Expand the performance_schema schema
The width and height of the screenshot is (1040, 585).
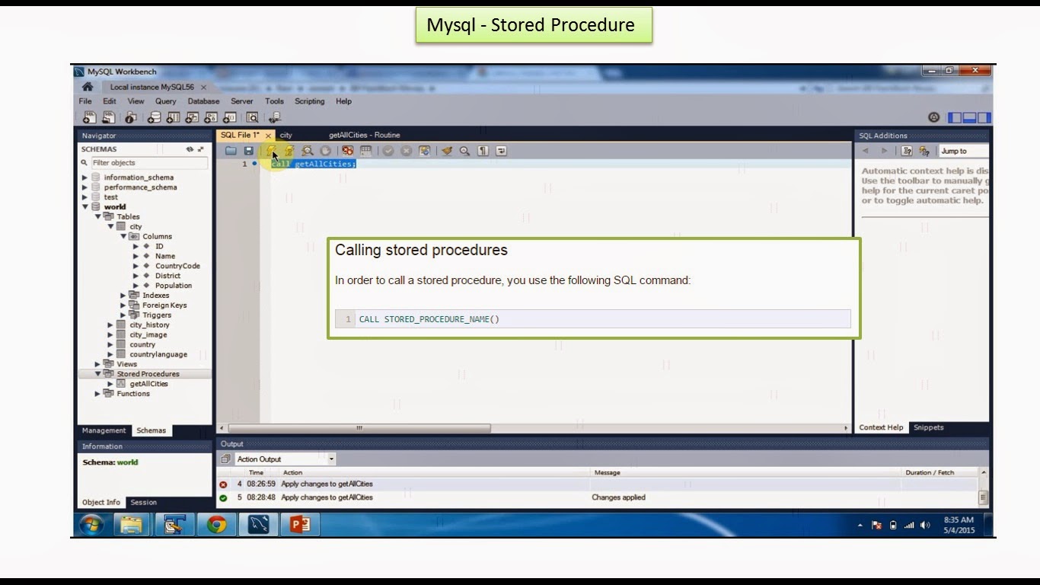pos(85,187)
